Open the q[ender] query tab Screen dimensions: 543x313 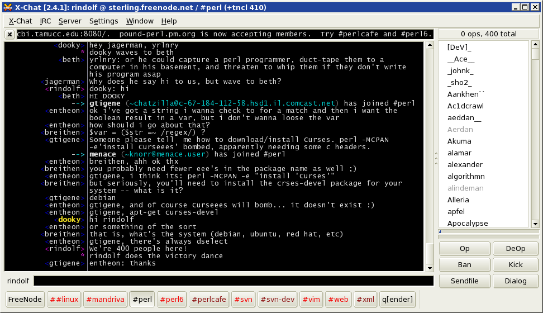click(398, 300)
